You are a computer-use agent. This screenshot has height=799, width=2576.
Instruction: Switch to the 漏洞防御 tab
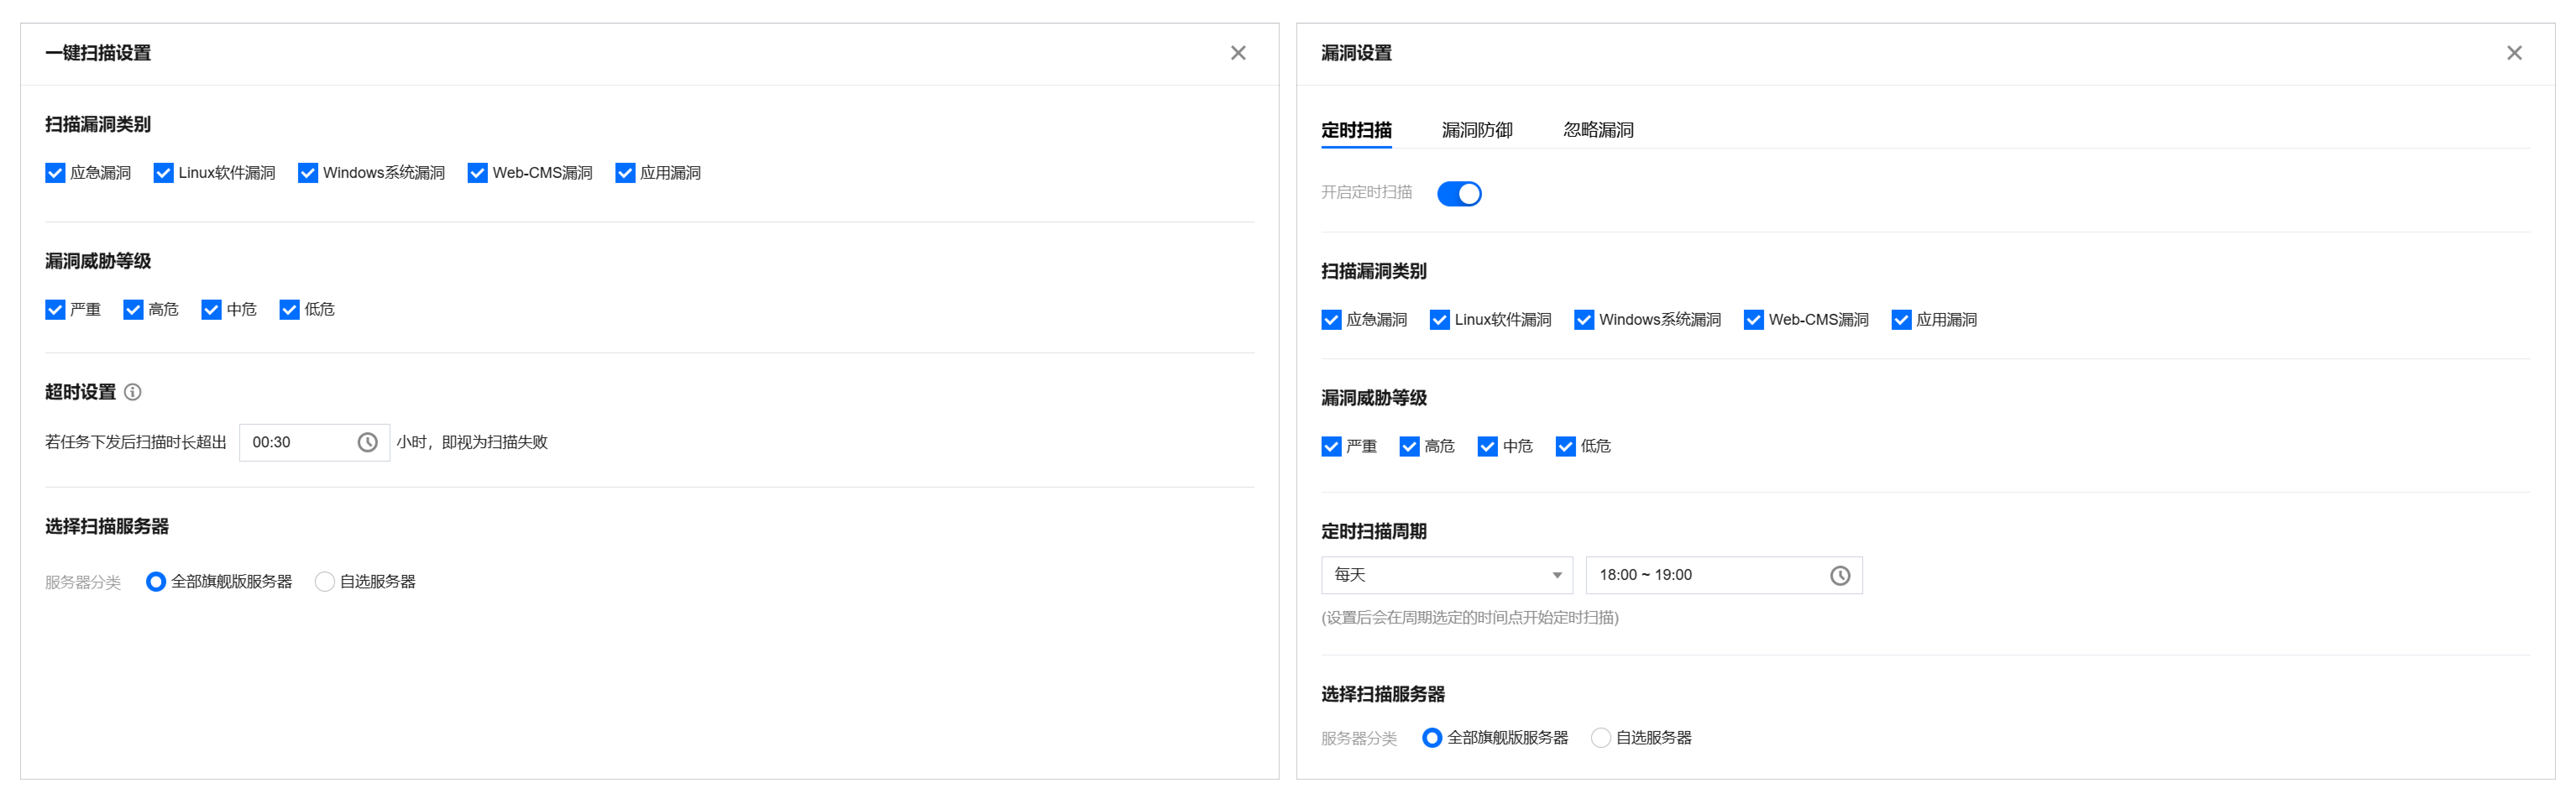click(x=1477, y=130)
